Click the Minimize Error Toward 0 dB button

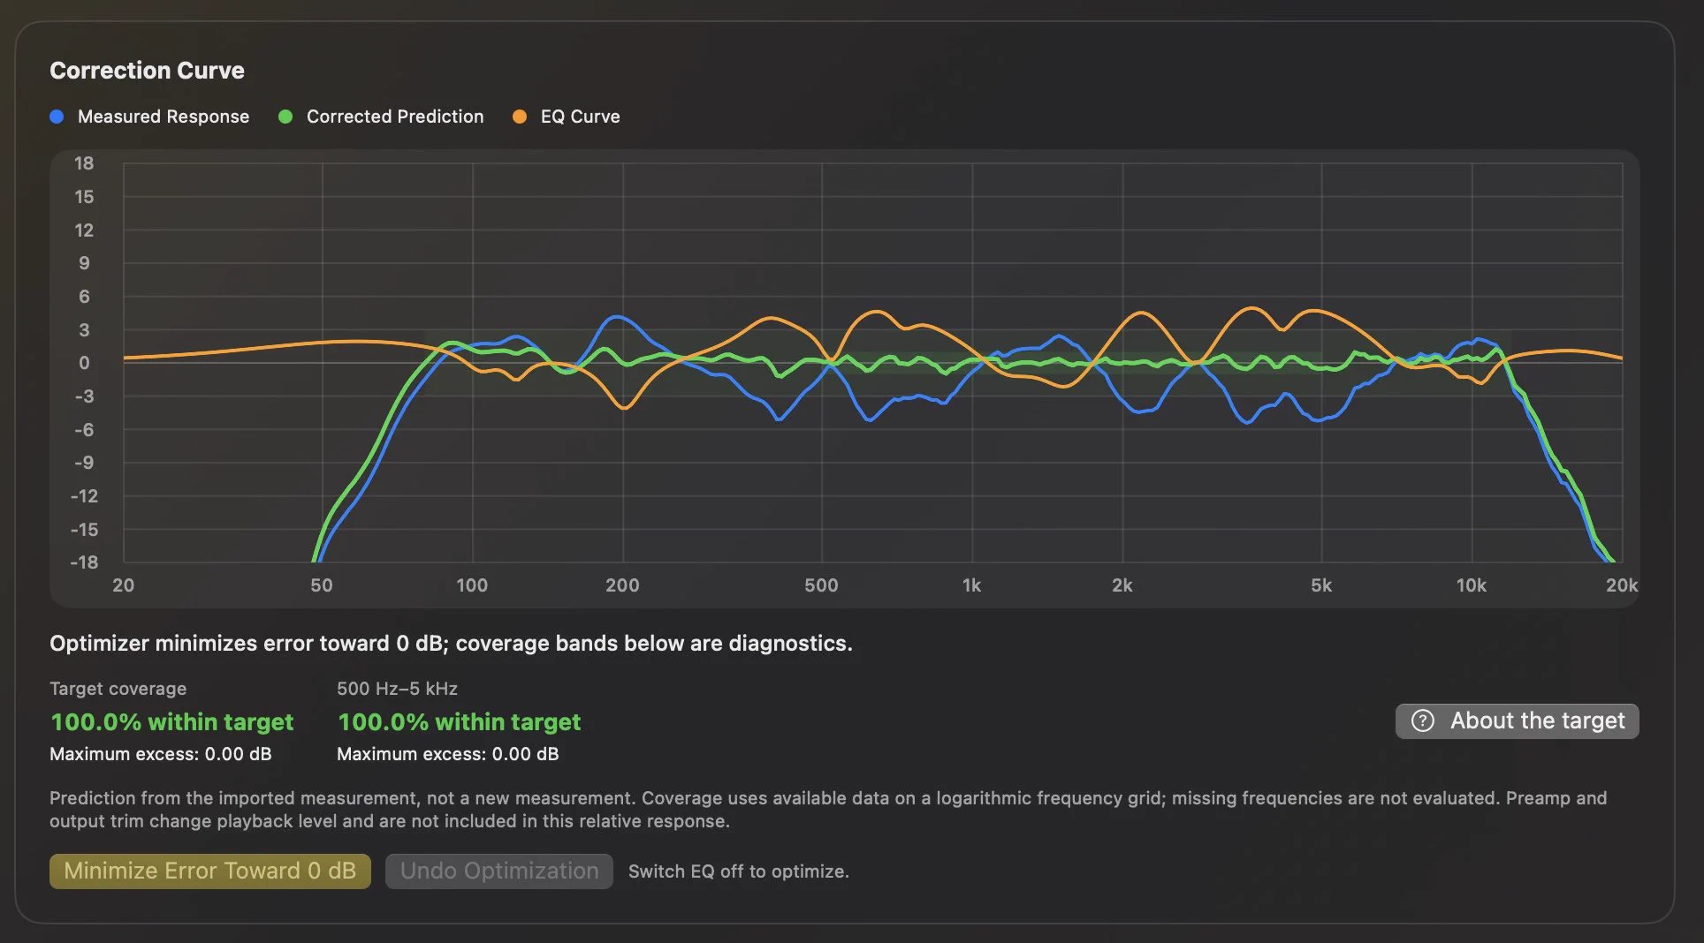(210, 871)
